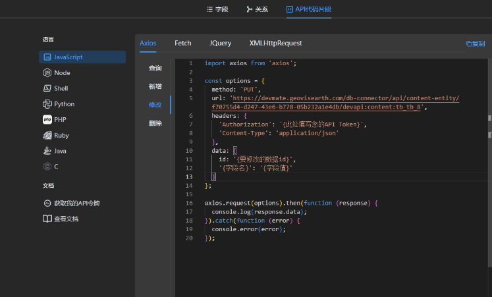Show the 新增 code snippet
This screenshot has width=492, height=297.
click(155, 86)
